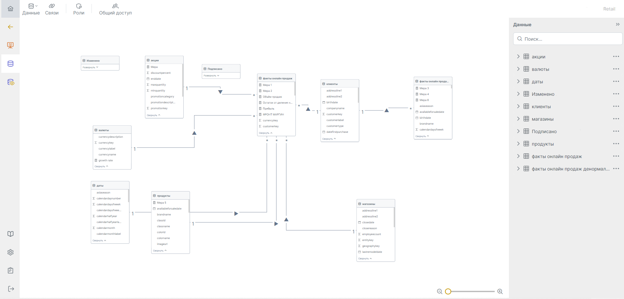The height and width of the screenshot is (299, 624).
Task: Expand Изменено entity card with Развернуть
Action: click(x=90, y=67)
